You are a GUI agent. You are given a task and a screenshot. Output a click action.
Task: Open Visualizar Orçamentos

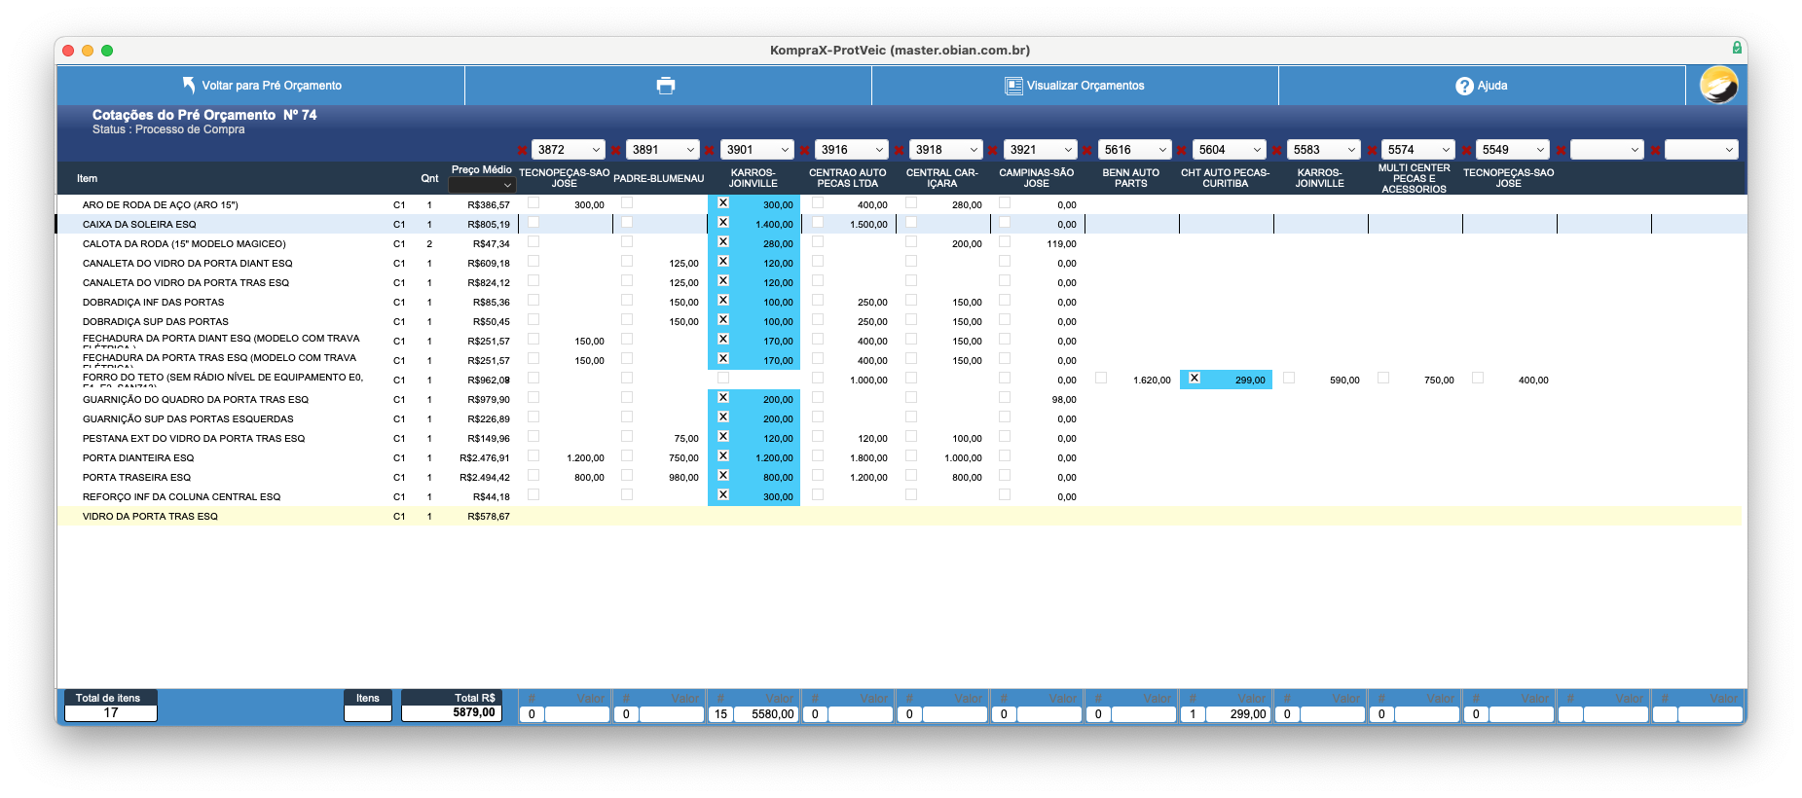(x=1075, y=86)
